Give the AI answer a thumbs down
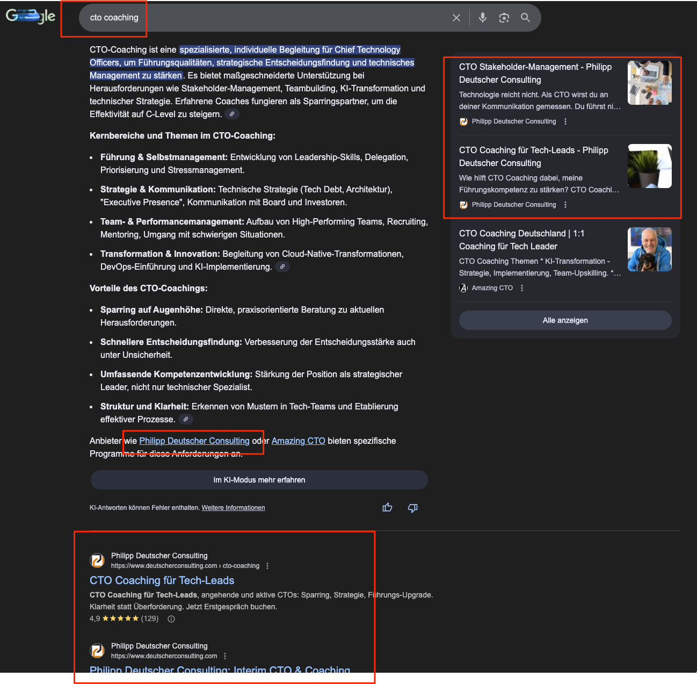 click(x=412, y=508)
